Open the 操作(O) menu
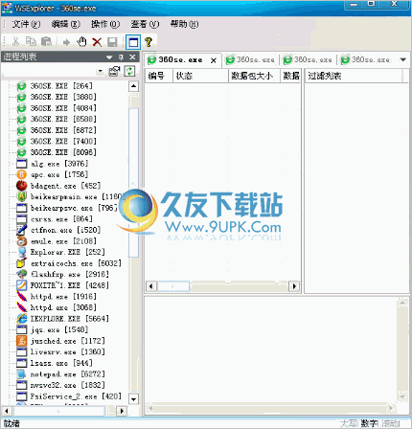412x429 pixels. [105, 24]
